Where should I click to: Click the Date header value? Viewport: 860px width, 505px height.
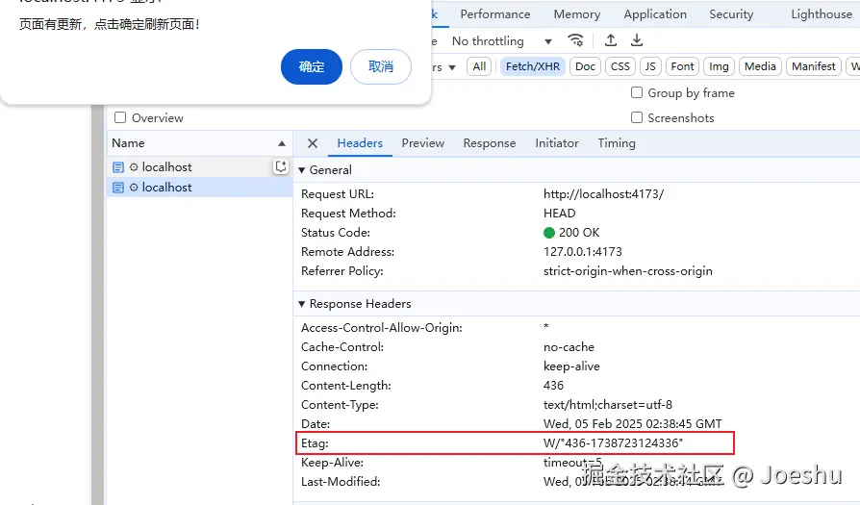[632, 424]
